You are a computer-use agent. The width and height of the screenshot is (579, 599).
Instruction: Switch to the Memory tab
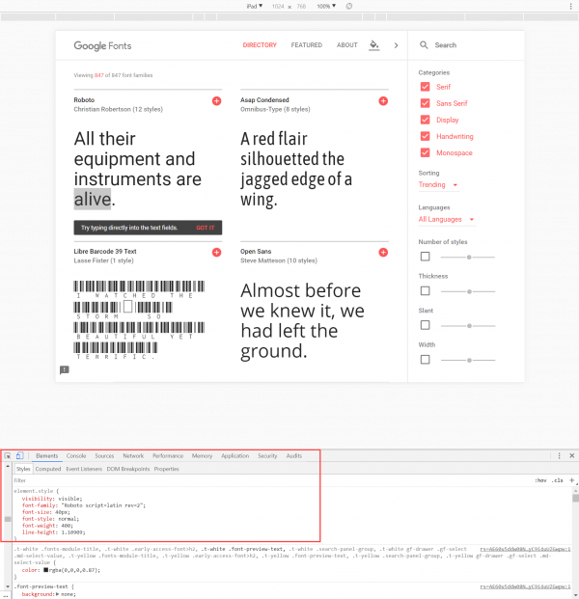coord(202,455)
